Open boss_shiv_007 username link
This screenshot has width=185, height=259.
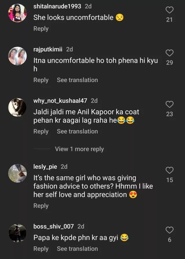53,226
